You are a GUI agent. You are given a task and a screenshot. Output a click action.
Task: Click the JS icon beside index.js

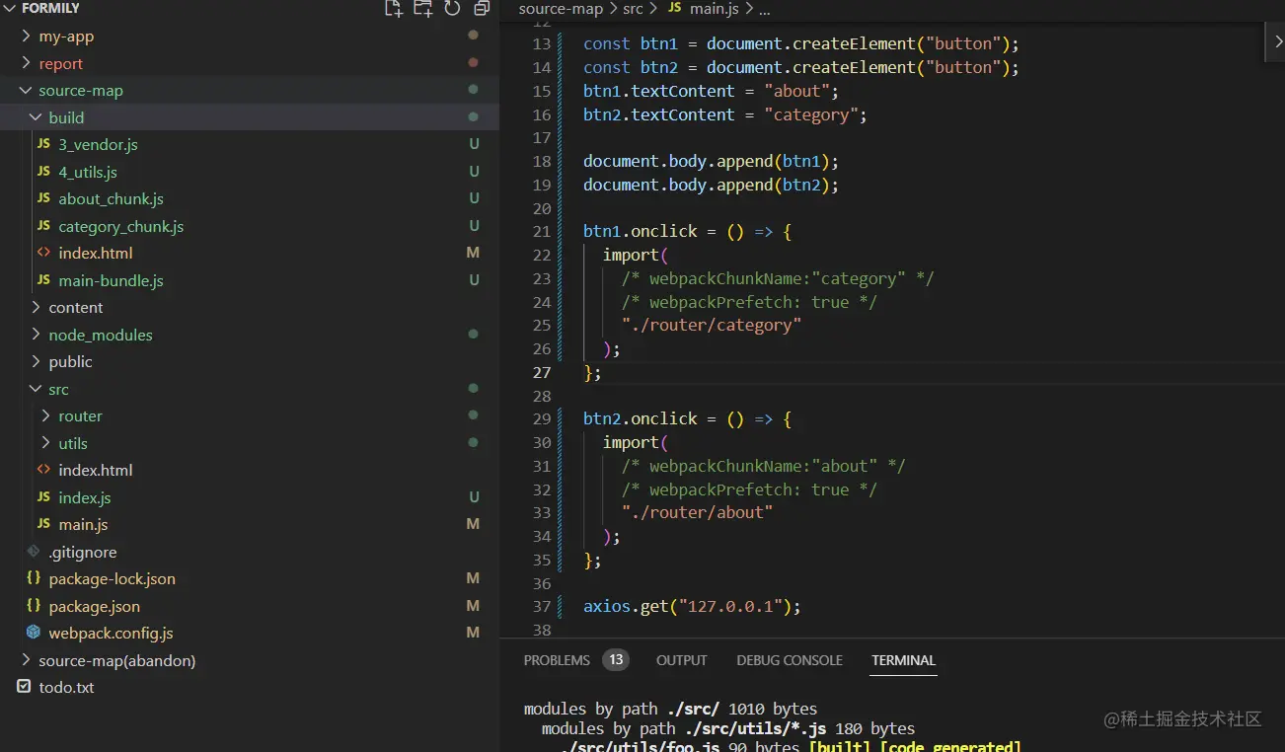click(x=43, y=497)
